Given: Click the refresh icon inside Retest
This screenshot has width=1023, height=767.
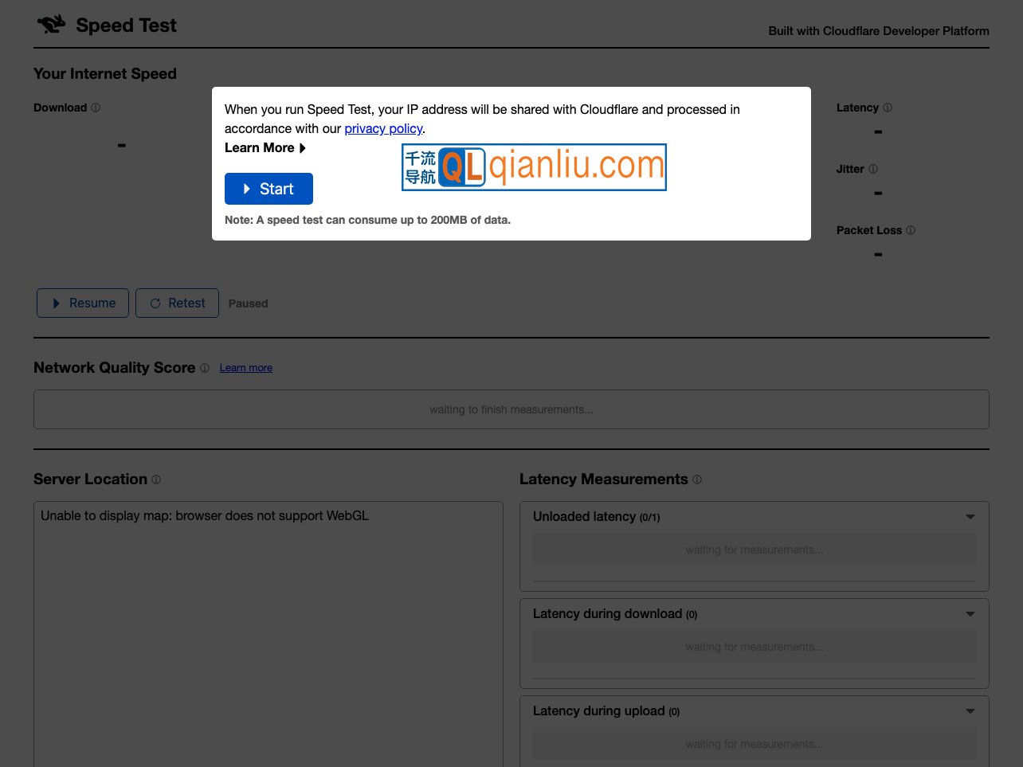Looking at the screenshot, I should pos(155,303).
